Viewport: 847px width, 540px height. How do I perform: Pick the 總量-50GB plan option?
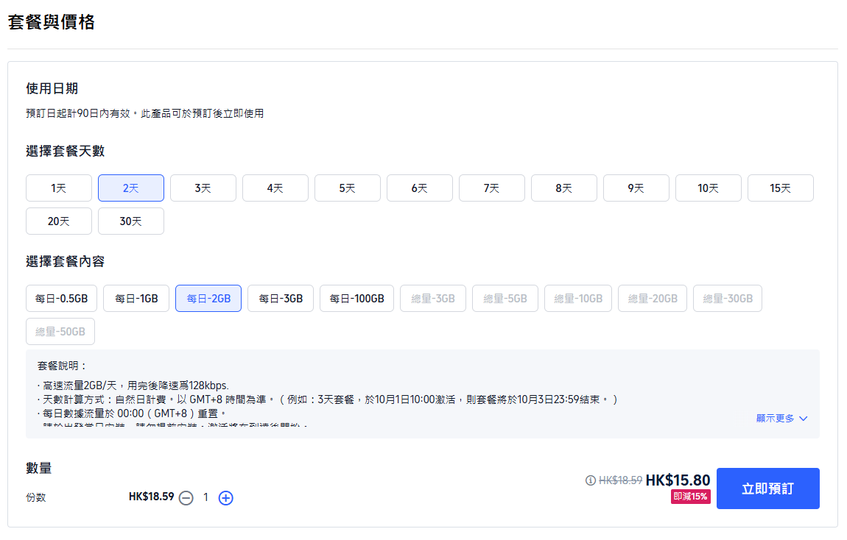tap(60, 332)
